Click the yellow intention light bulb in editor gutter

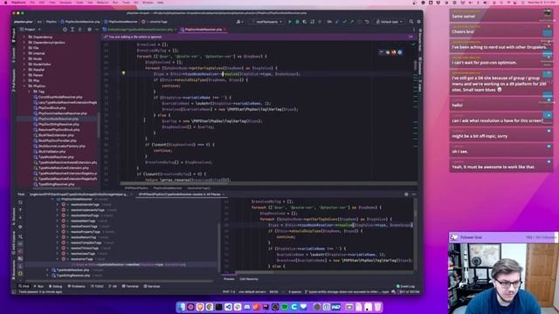[123, 73]
